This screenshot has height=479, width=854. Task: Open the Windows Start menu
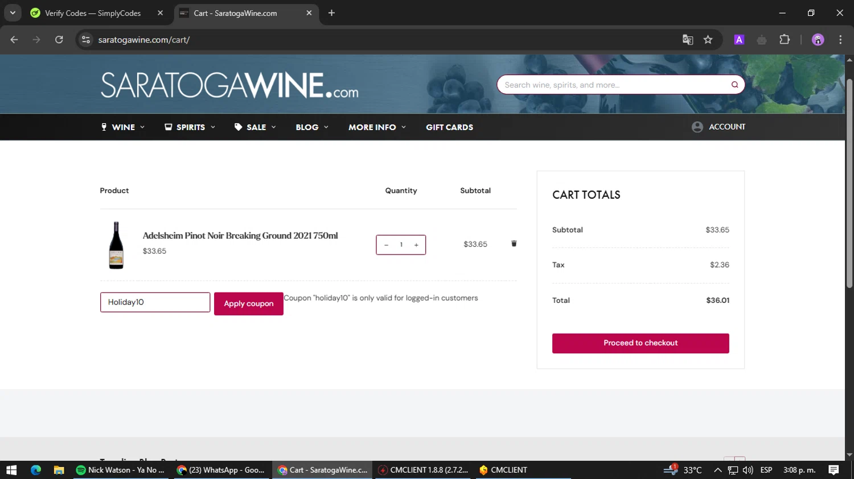pos(11,470)
